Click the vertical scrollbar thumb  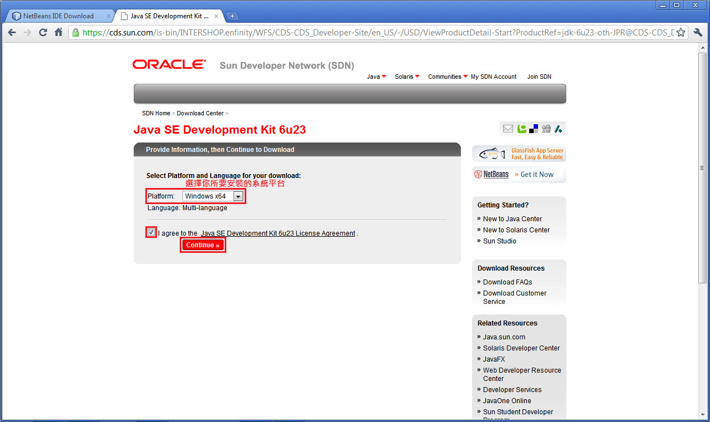click(703, 168)
